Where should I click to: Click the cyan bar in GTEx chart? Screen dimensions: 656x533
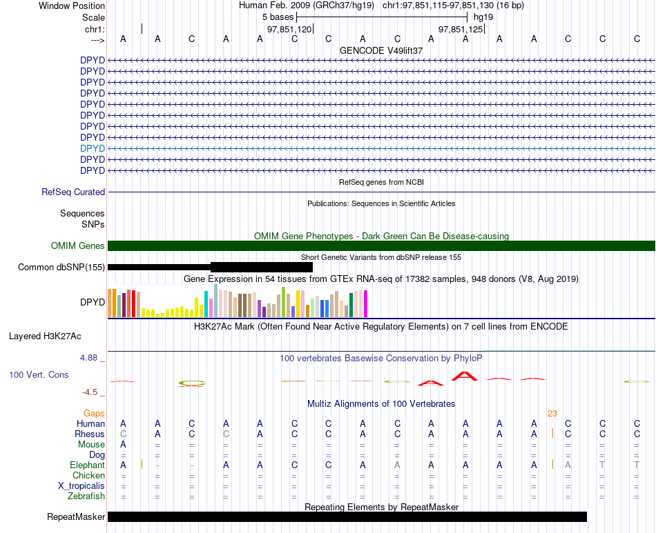tap(206, 304)
